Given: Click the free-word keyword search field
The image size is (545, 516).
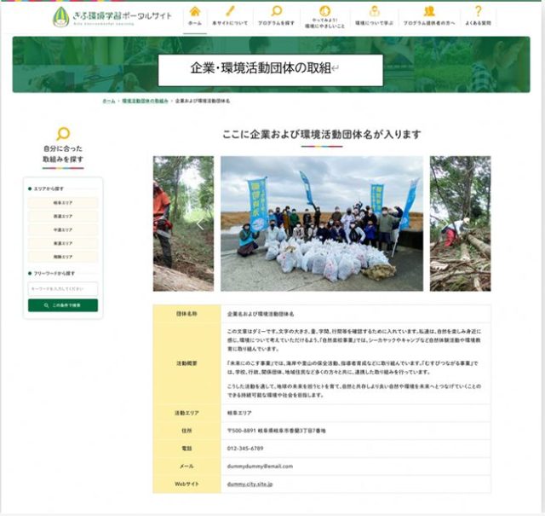Looking at the screenshot, I should click(x=63, y=289).
